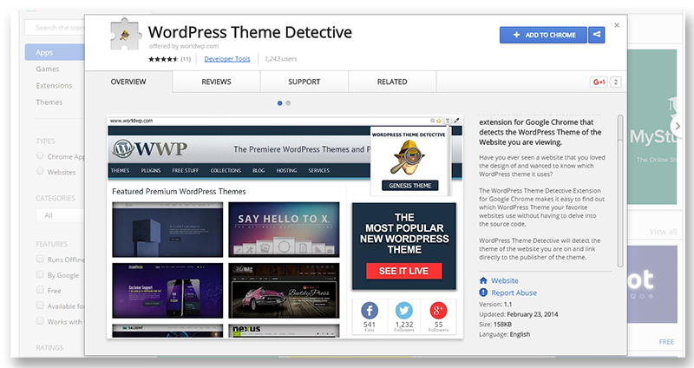Click 'offered by worldwp.com' text
Image resolution: width=694 pixels, height=368 pixels.
tap(184, 46)
